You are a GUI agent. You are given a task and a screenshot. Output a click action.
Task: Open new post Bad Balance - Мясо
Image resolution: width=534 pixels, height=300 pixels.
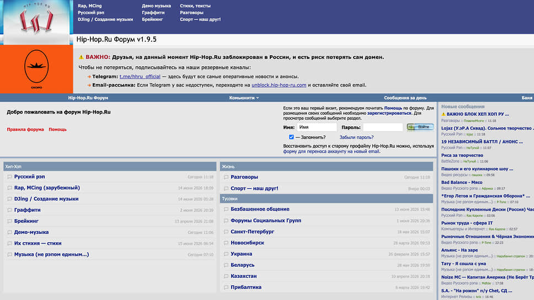tap(462, 183)
